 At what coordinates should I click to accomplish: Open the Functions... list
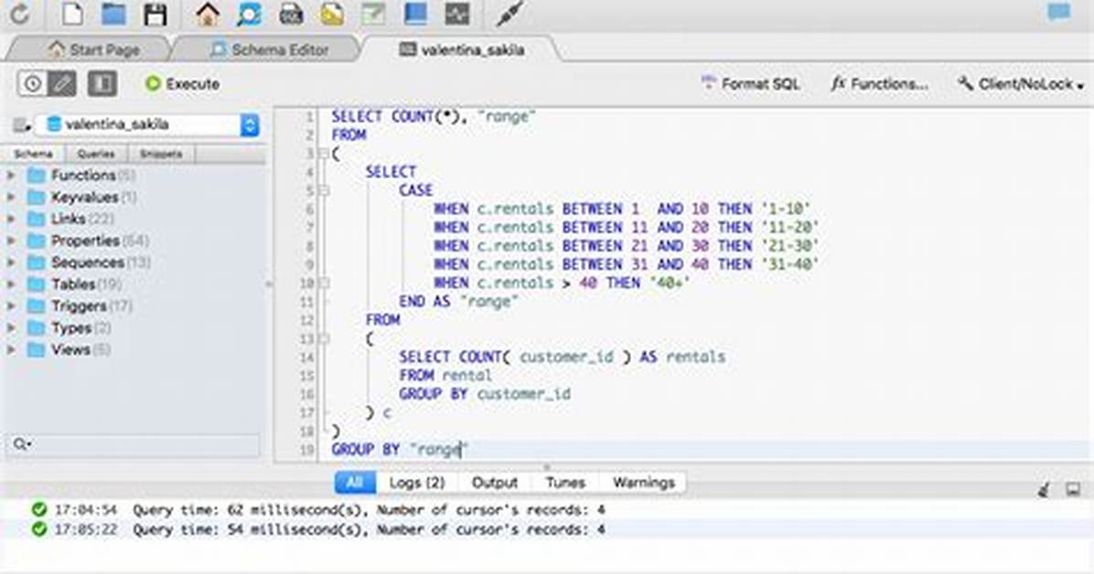pyautogui.click(x=879, y=84)
